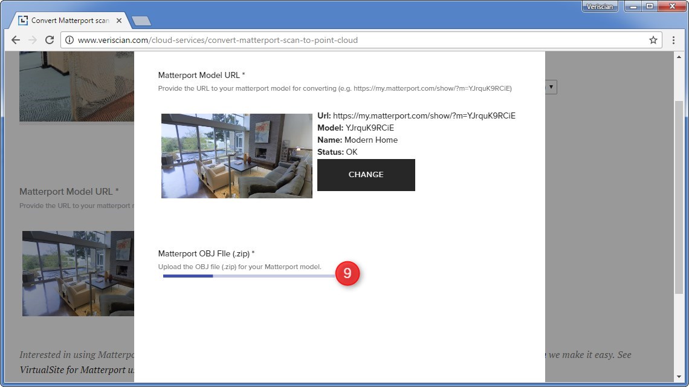Image resolution: width=689 pixels, height=387 pixels.
Task: Click the browser forward arrow
Action: [33, 40]
